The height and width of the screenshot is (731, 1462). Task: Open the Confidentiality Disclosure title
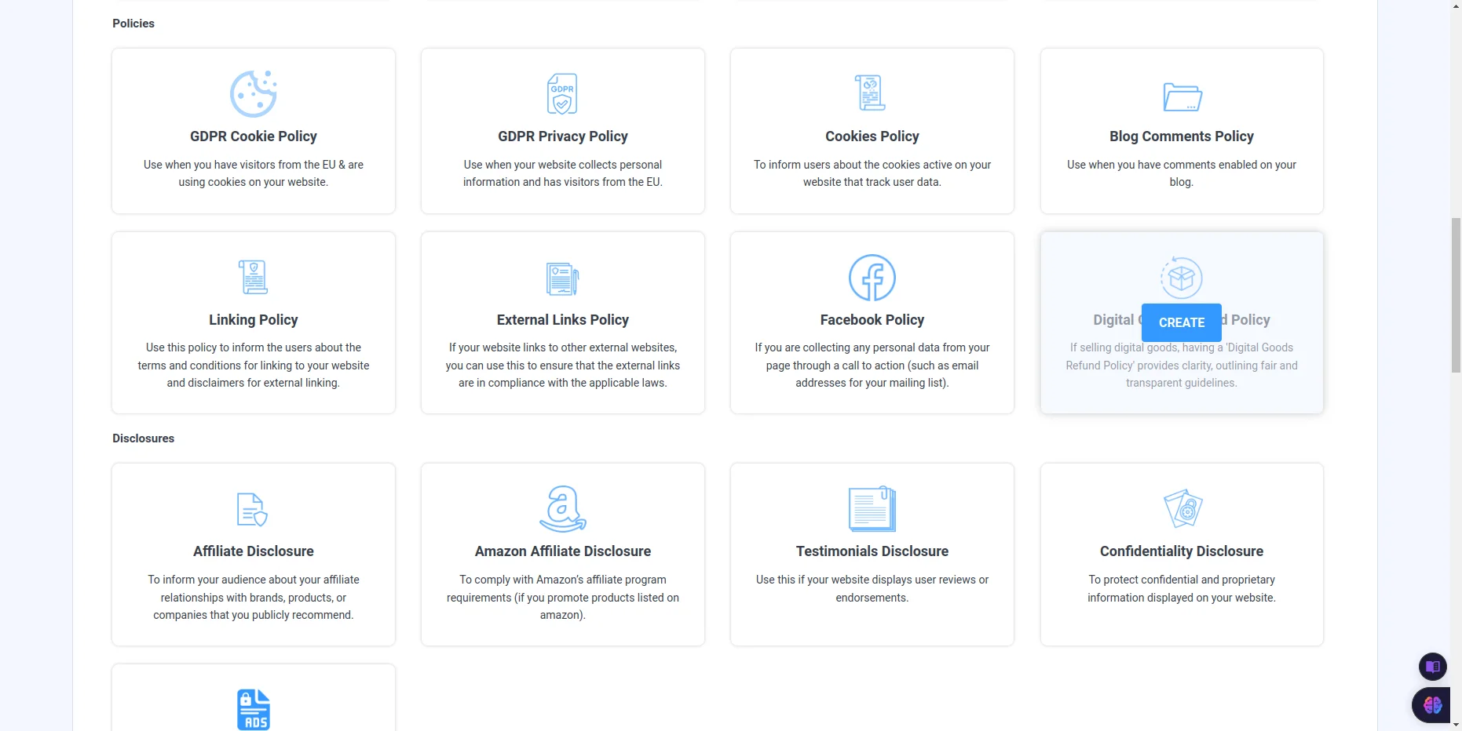[1182, 551]
